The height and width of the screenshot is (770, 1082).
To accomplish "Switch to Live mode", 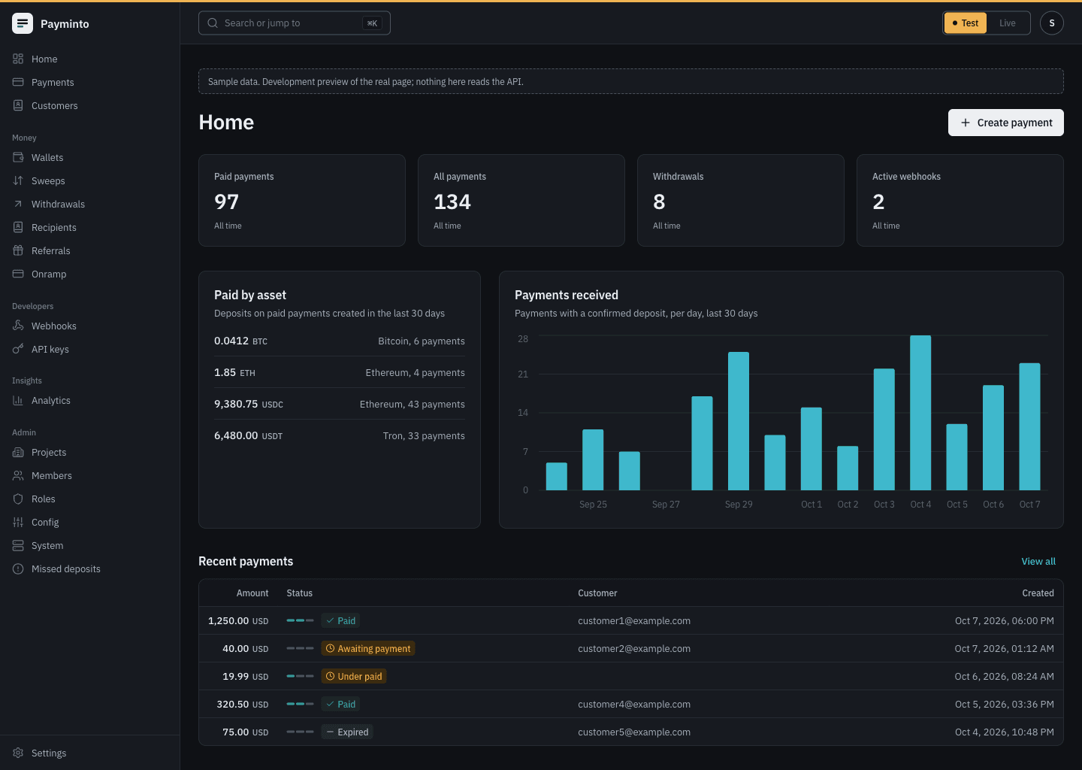I will [x=1008, y=23].
